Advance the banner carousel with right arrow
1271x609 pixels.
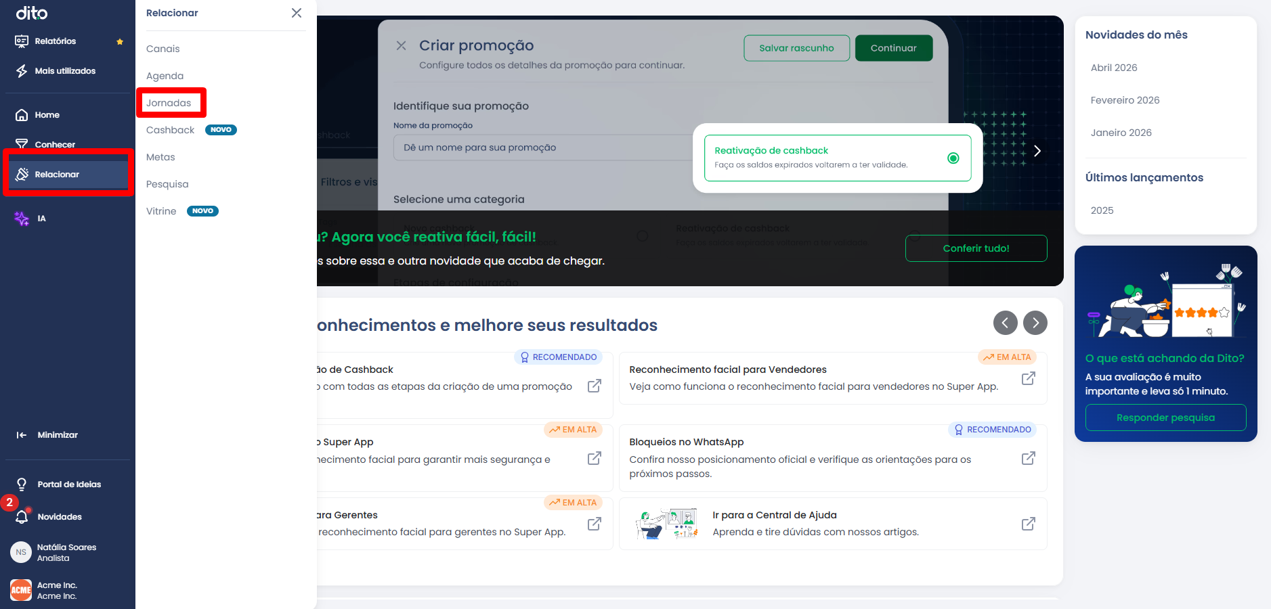coord(1037,151)
